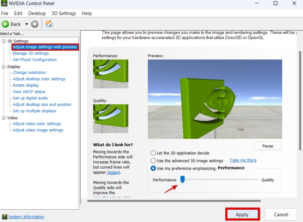Follow the Take me there link
Screen dimensions: 303x222
[243, 160]
